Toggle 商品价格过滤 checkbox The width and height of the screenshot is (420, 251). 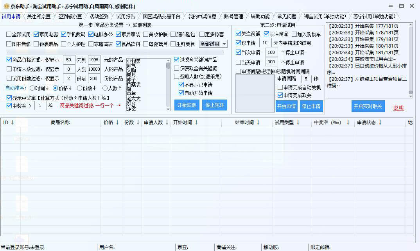pos(9,60)
